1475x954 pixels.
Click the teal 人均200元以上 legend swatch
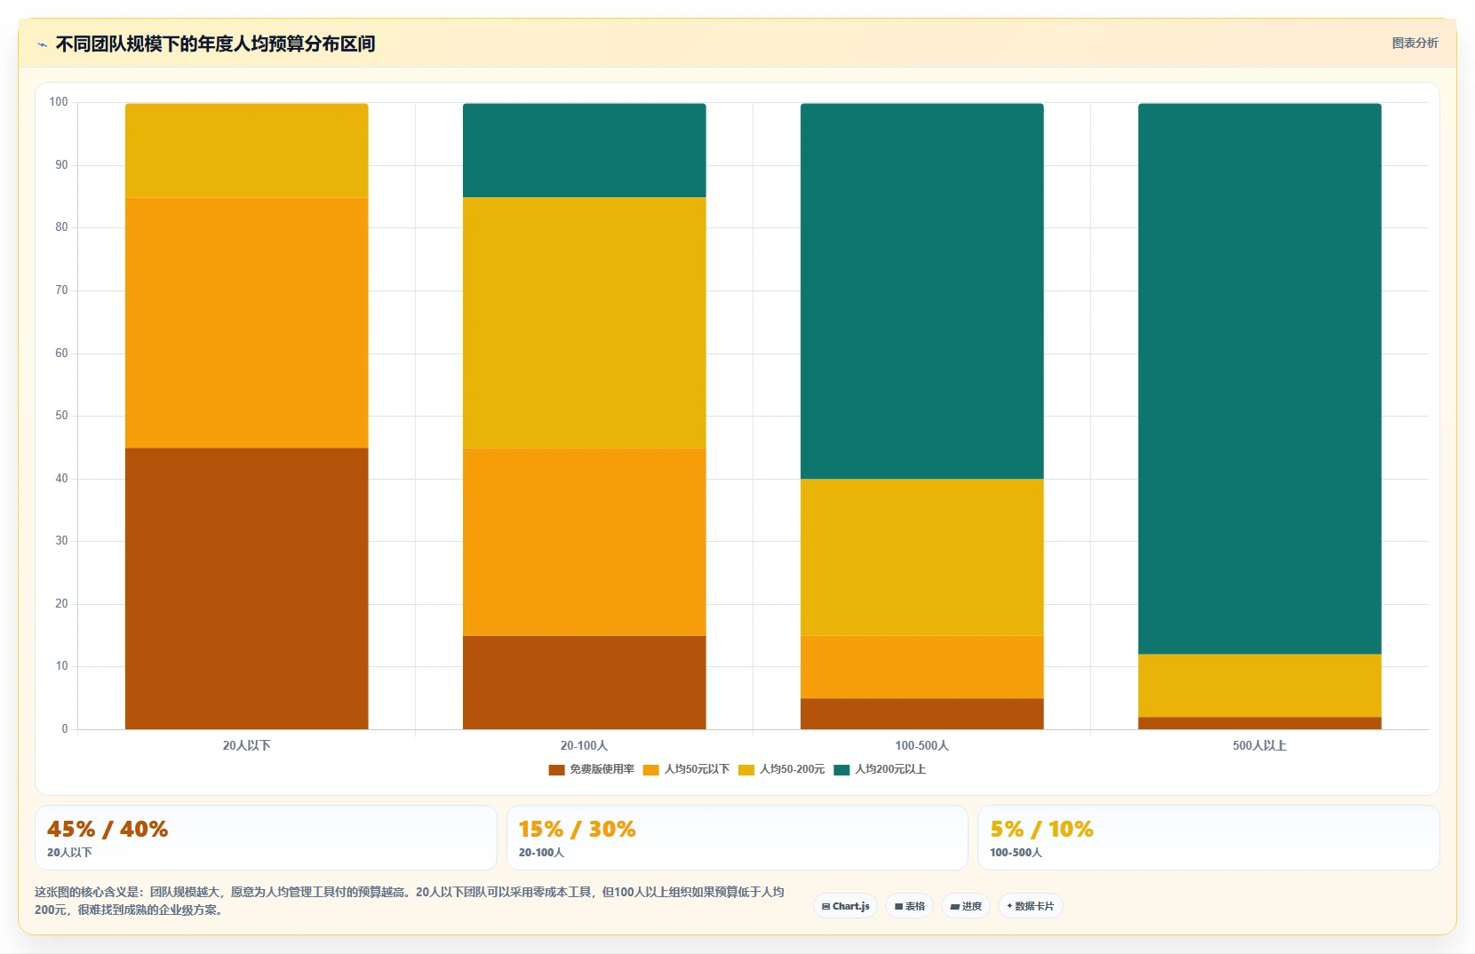click(842, 769)
